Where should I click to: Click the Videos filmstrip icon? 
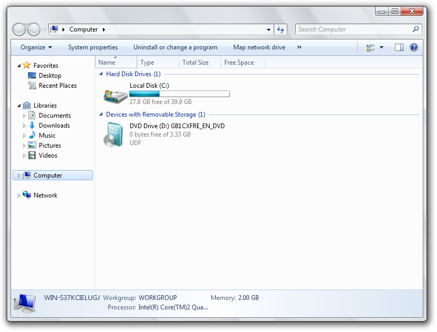pyautogui.click(x=32, y=155)
